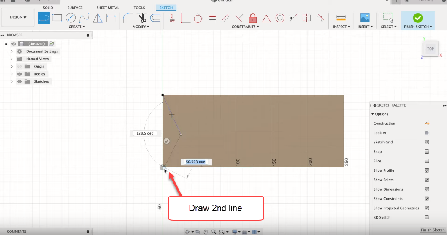
Task: Select the Fit Point Spline tool
Action: 84,18
